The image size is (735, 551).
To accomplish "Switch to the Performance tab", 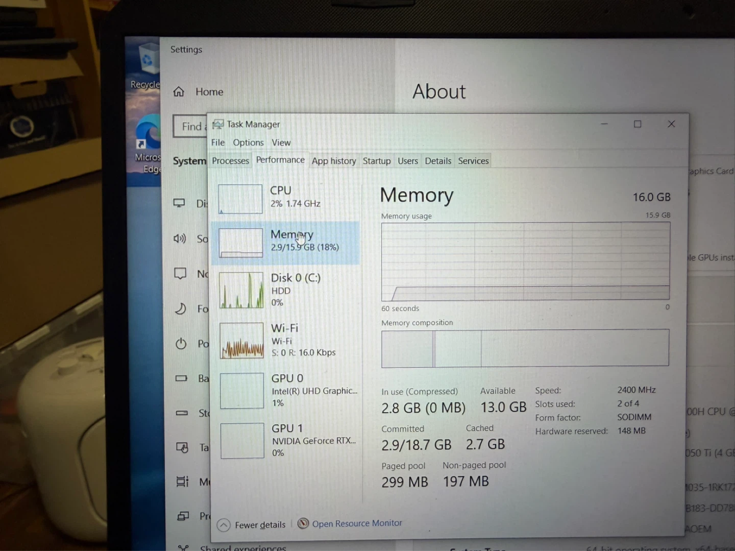I will 280,160.
